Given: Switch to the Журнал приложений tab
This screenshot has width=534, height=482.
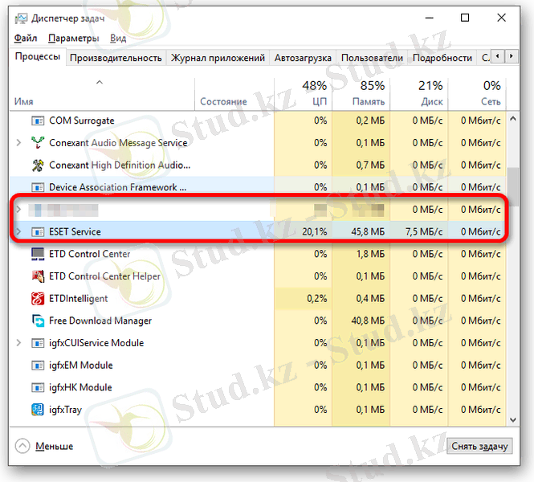Looking at the screenshot, I should (x=218, y=58).
